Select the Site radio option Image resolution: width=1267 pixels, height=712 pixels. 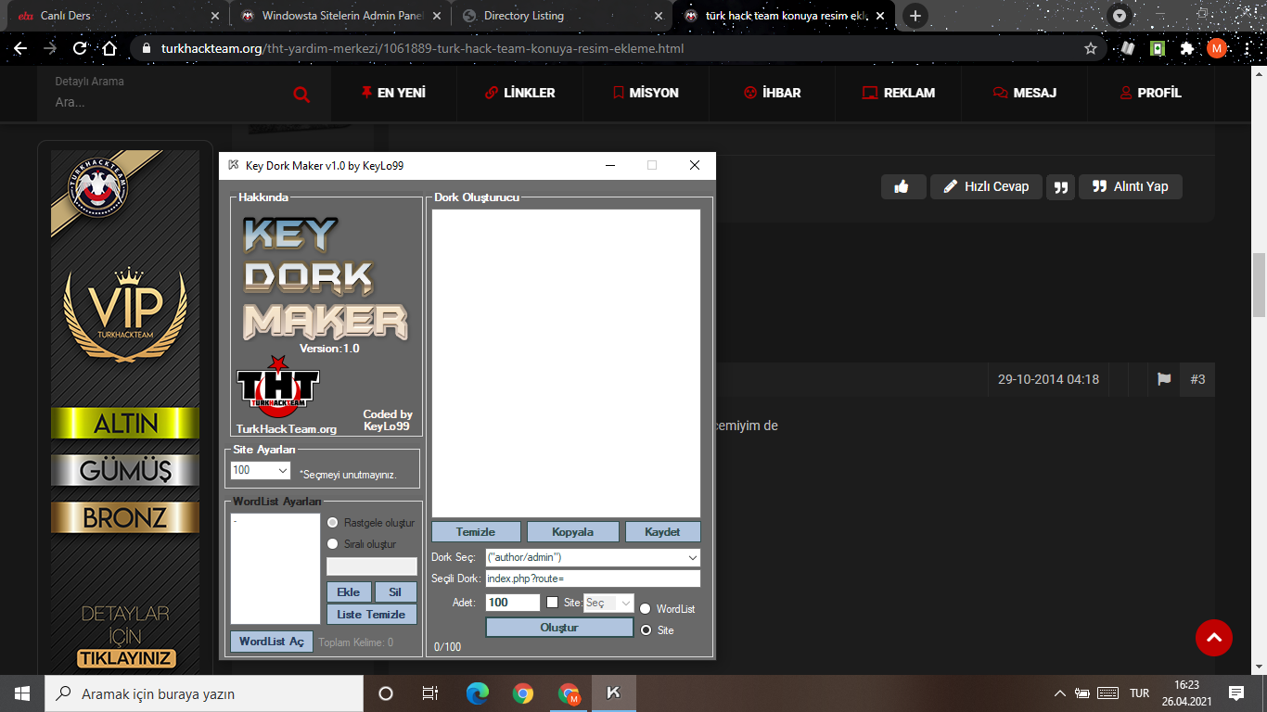(646, 630)
